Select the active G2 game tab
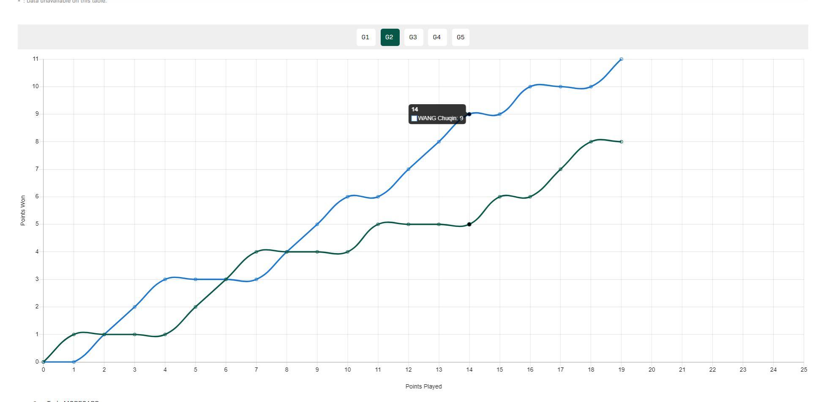The image size is (837, 402). tap(390, 37)
